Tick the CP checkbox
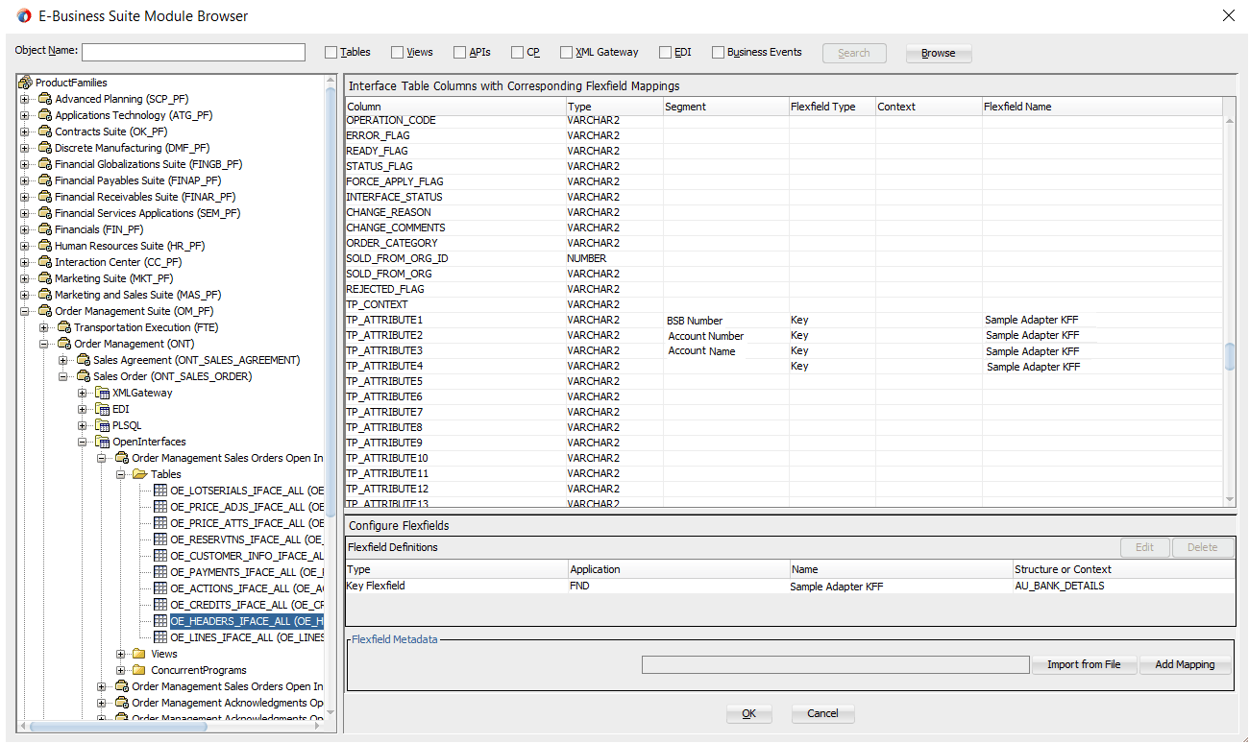 point(518,53)
